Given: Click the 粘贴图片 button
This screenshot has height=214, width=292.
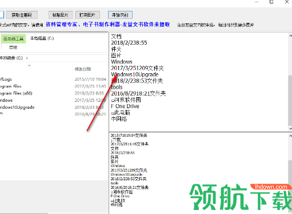Looking at the screenshot, I should (61, 15).
